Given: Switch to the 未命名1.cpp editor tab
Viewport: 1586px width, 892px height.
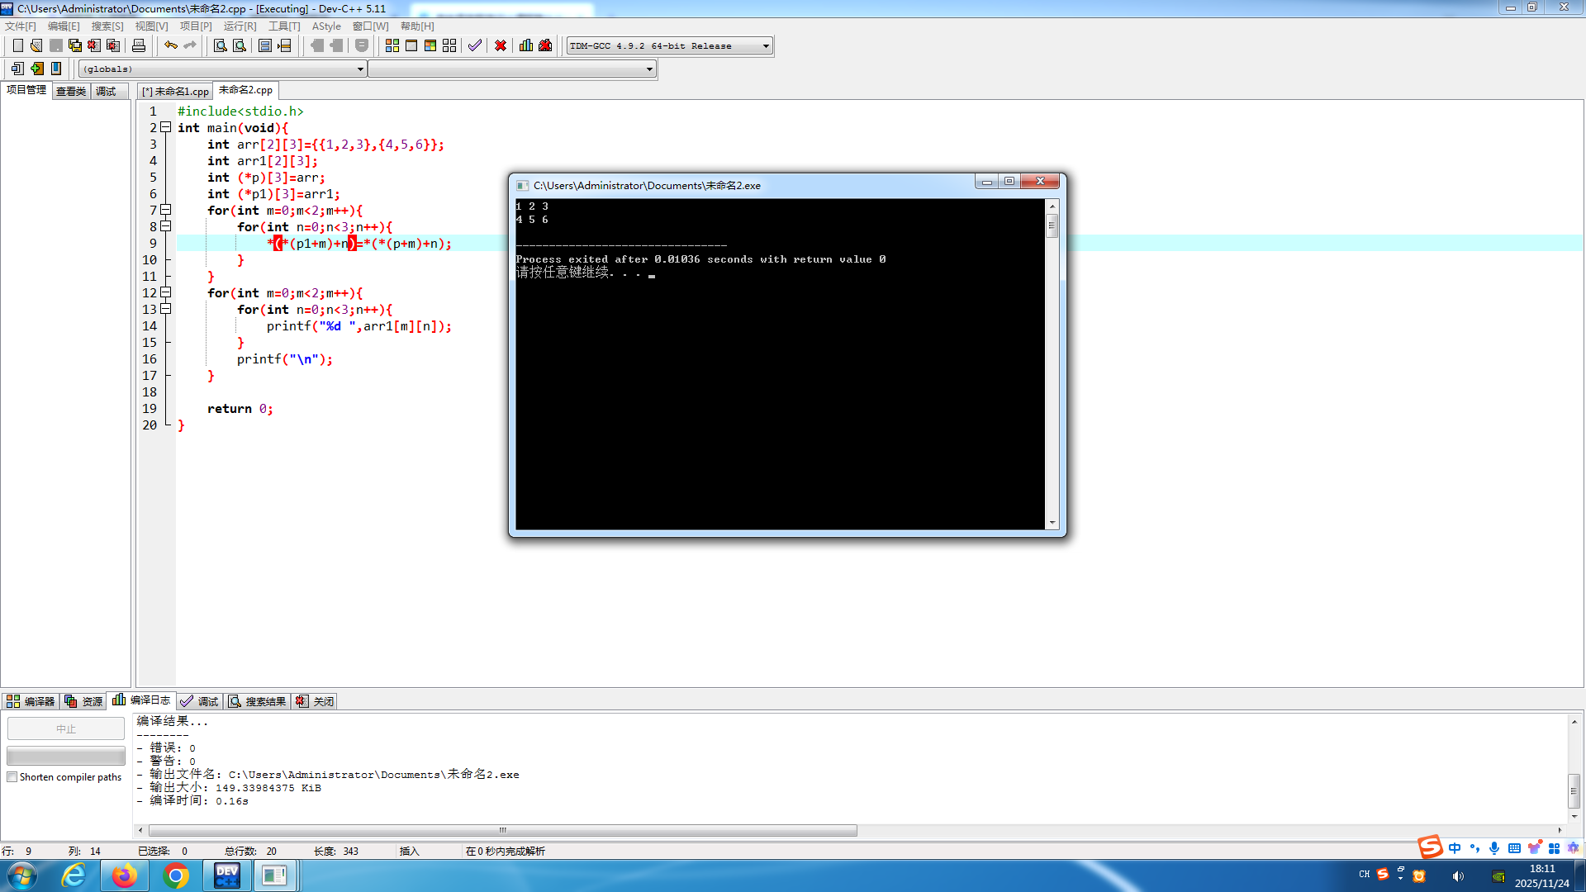Looking at the screenshot, I should point(176,92).
